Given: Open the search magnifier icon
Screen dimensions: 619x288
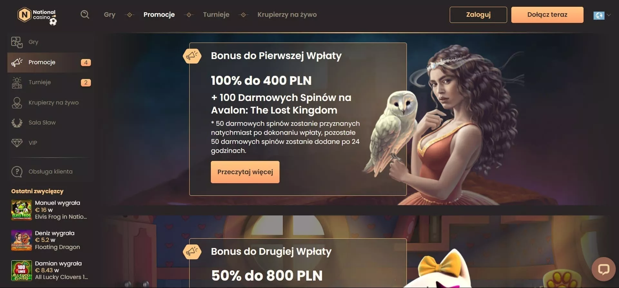Looking at the screenshot, I should point(85,15).
